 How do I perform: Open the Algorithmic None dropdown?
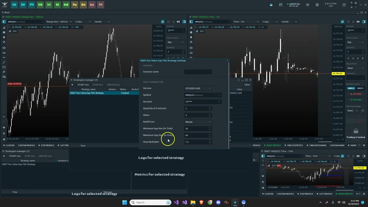tap(356, 68)
